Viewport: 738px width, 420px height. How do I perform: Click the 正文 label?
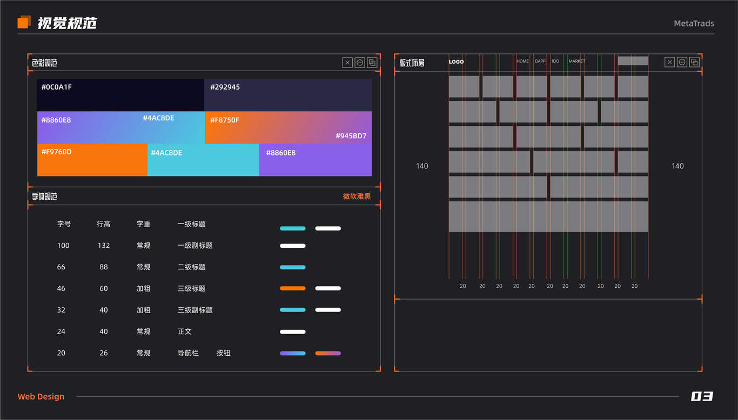pos(185,331)
